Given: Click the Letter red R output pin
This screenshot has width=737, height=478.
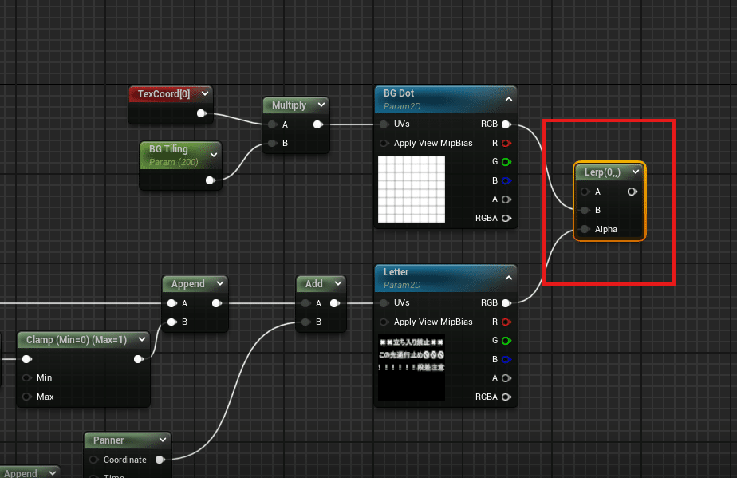Looking at the screenshot, I should pyautogui.click(x=506, y=322).
